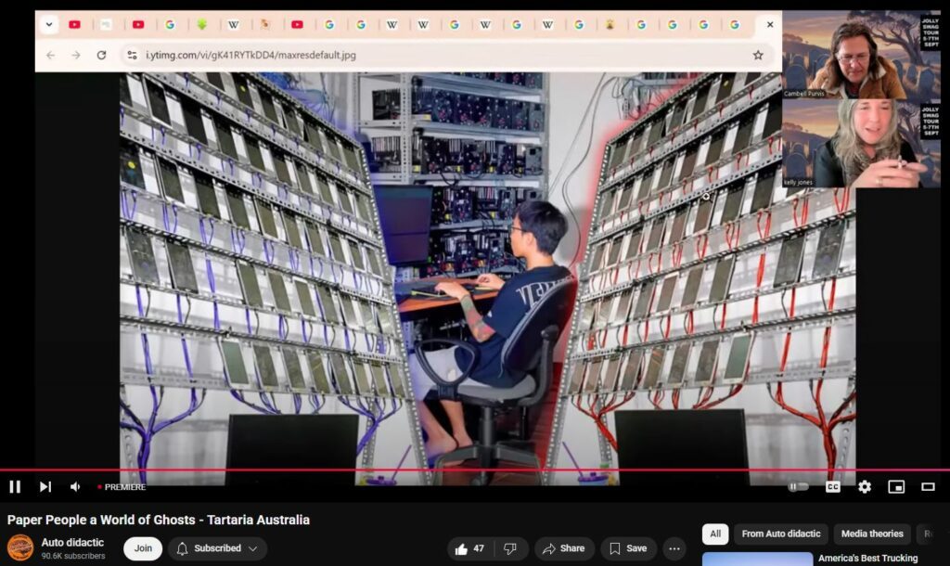This screenshot has height=566, width=950.
Task: Open Auto didactic channel avatar
Action: pos(20,547)
